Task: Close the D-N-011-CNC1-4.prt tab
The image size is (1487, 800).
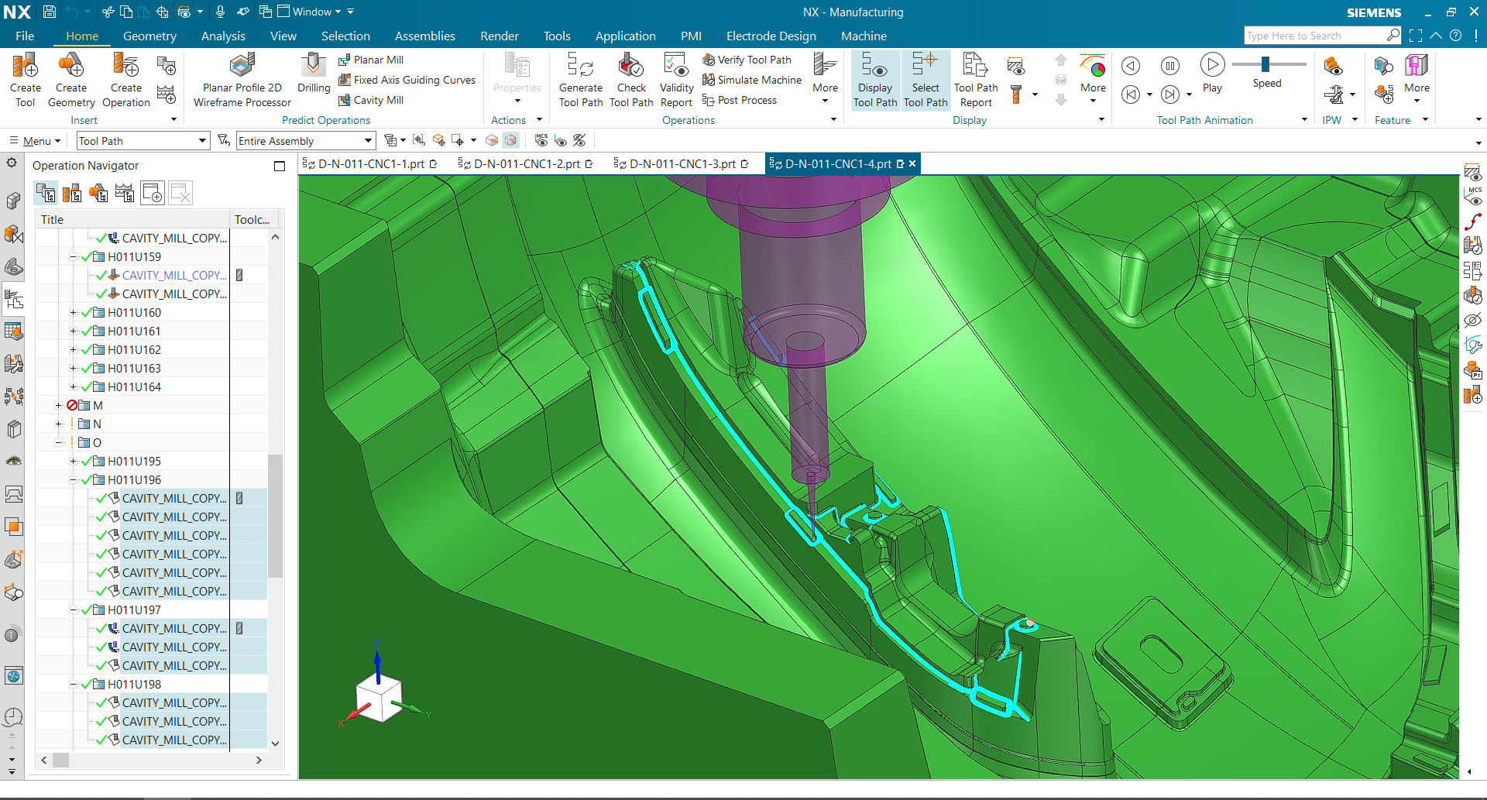Action: click(913, 164)
